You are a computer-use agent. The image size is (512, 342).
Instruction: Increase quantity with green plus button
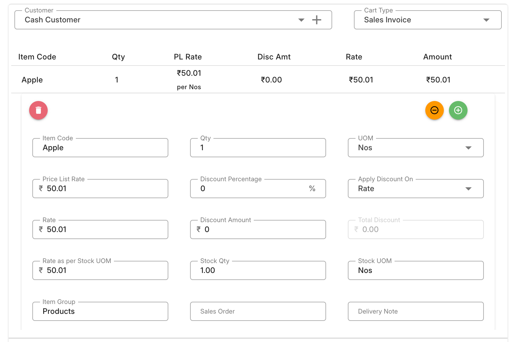click(x=458, y=110)
